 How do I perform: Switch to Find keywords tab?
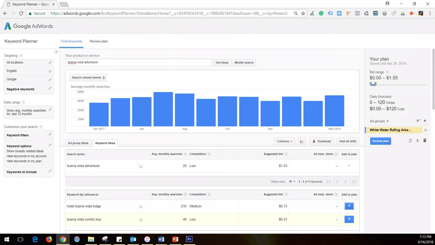tap(71, 41)
